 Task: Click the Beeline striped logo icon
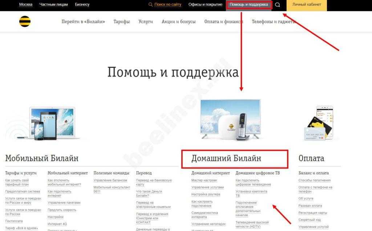point(25,22)
